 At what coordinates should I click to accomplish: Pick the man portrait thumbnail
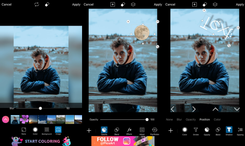[x=15, y=119]
